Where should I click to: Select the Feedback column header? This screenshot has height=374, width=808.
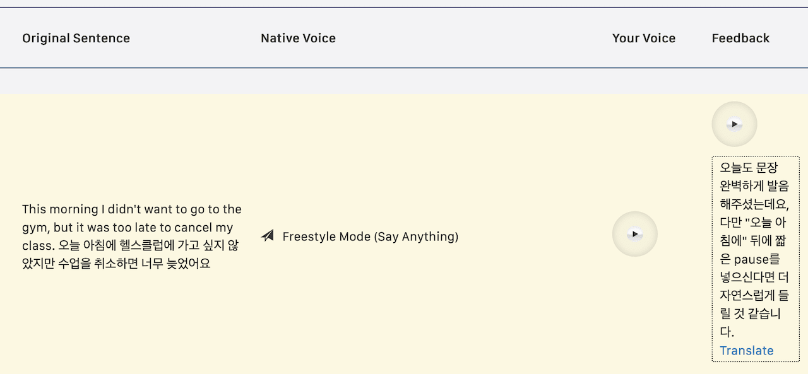pyautogui.click(x=740, y=38)
